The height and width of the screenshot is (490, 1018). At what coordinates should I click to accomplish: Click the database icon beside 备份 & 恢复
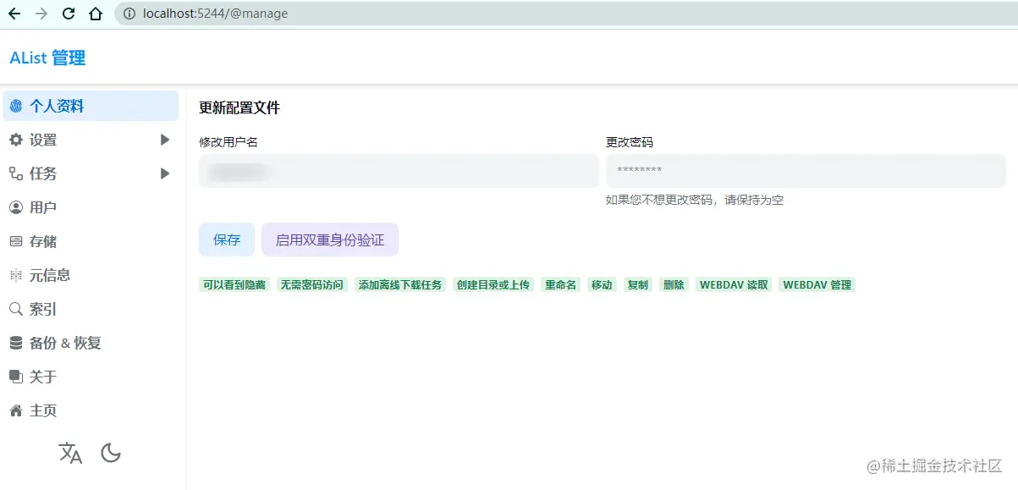(16, 343)
